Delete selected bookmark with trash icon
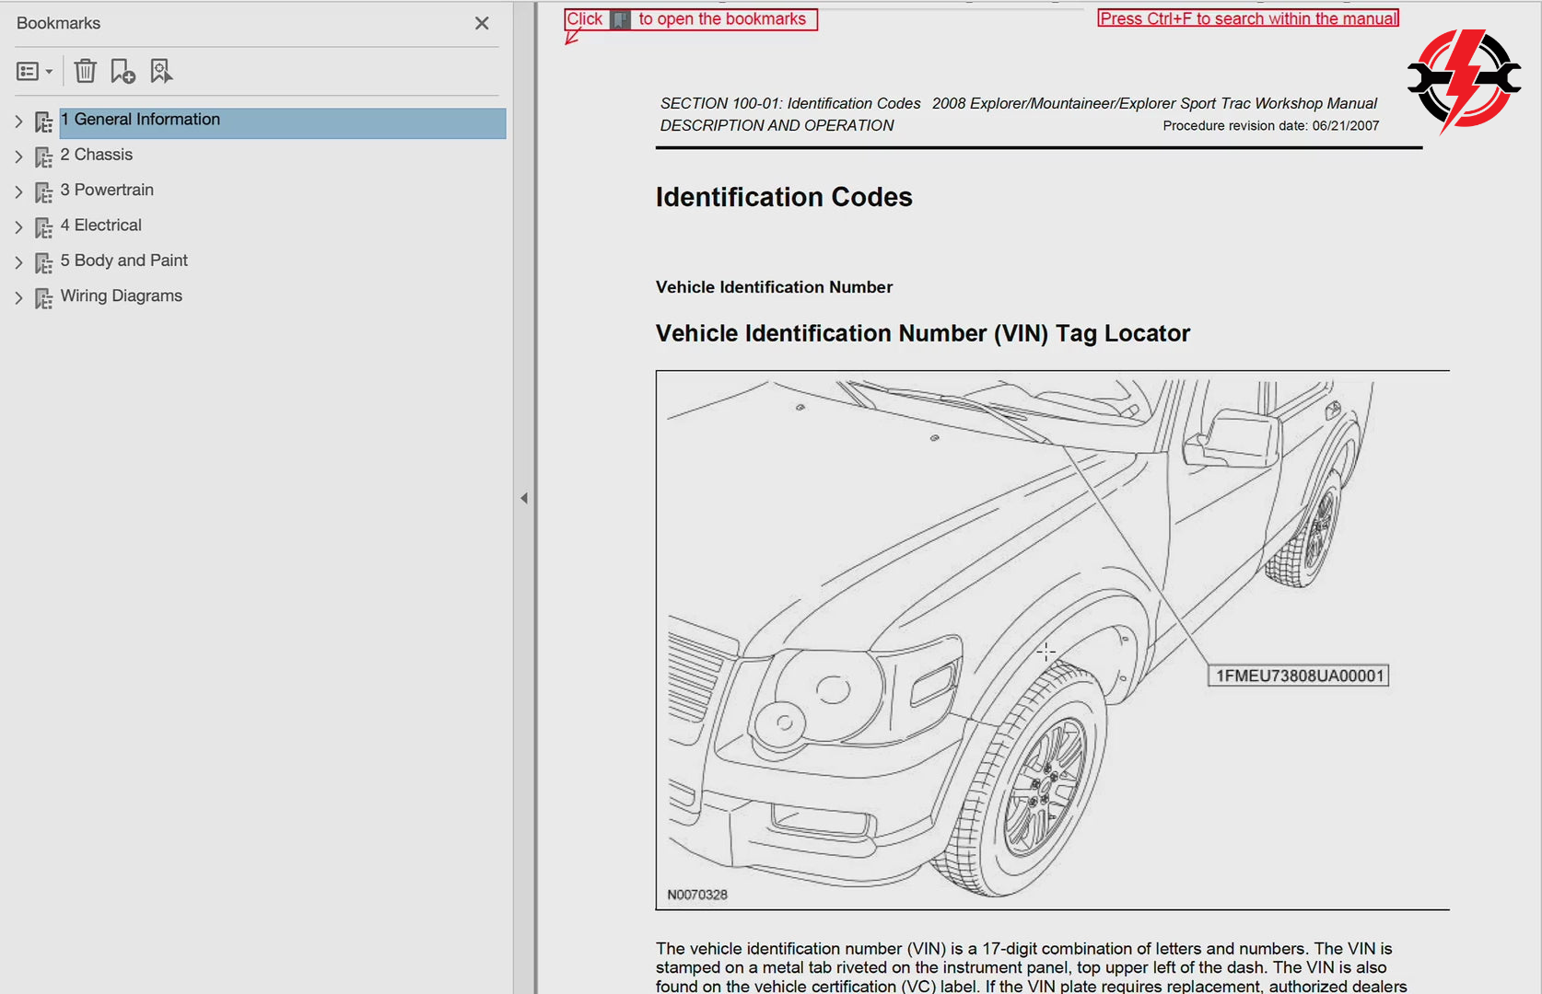The height and width of the screenshot is (994, 1542). click(x=85, y=71)
